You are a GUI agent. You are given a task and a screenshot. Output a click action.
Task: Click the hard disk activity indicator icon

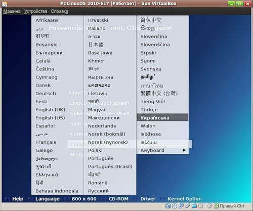coord(168,206)
